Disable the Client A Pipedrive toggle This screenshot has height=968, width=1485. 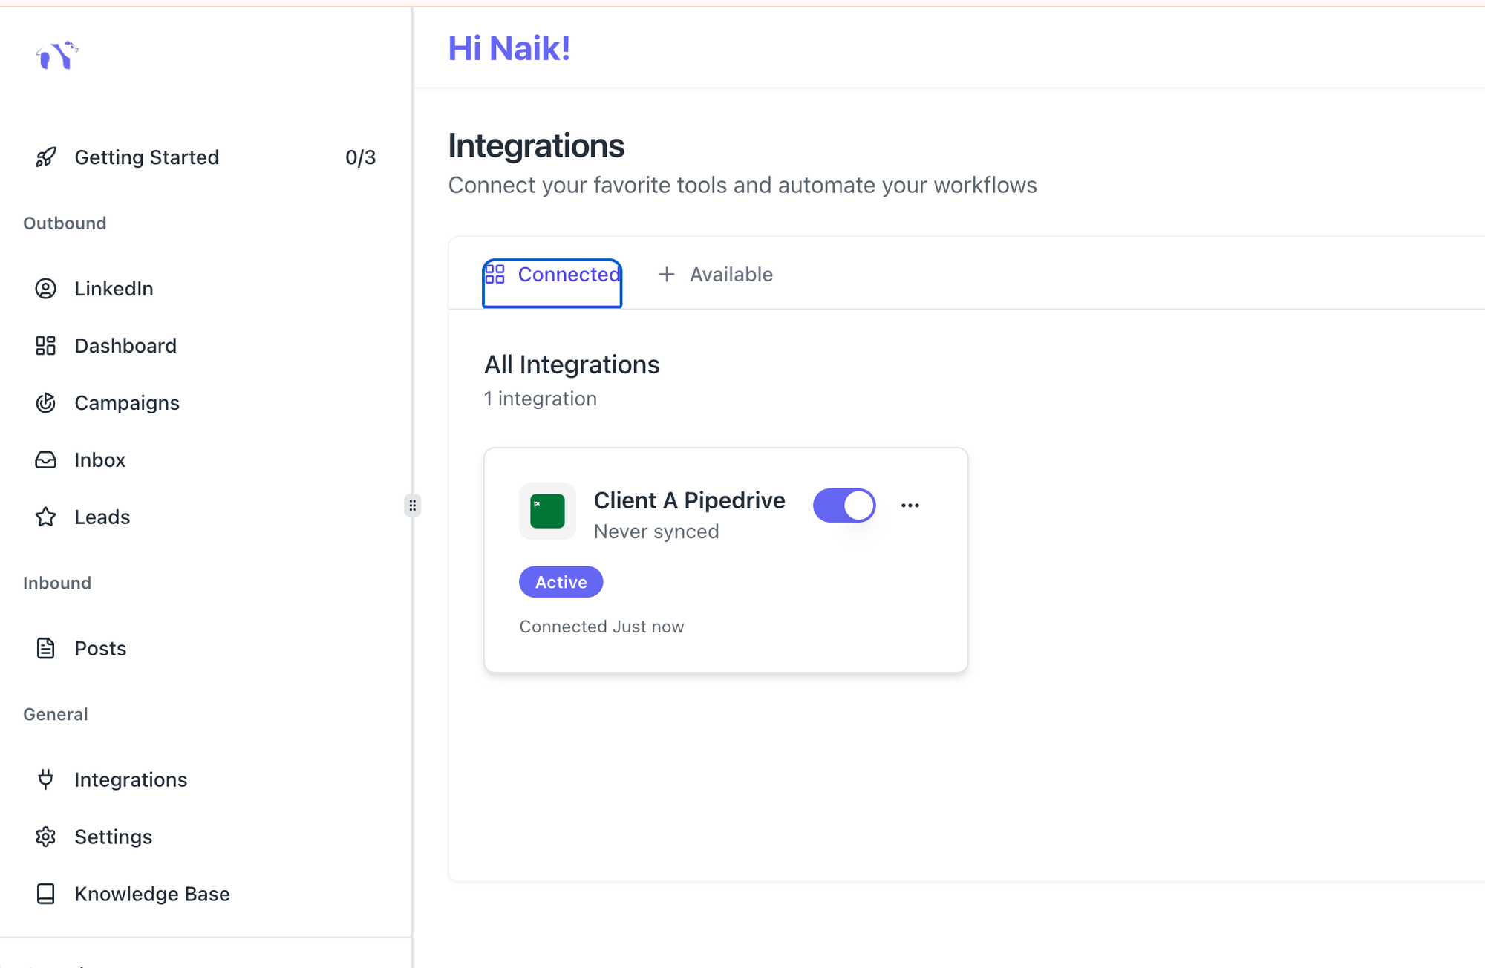pos(844,506)
